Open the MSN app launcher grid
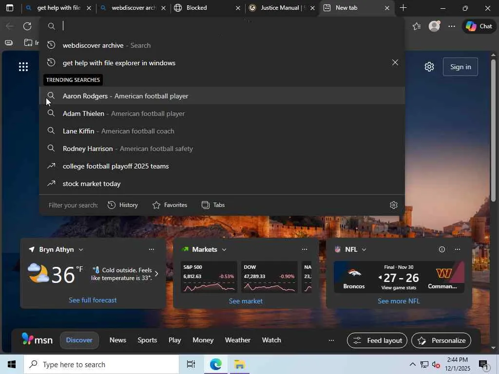Viewport: 499px width, 374px height. tap(23, 67)
